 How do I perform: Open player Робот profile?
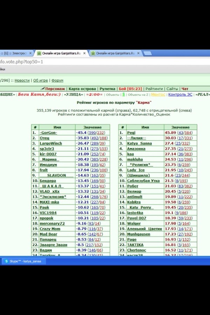point(133,186)
